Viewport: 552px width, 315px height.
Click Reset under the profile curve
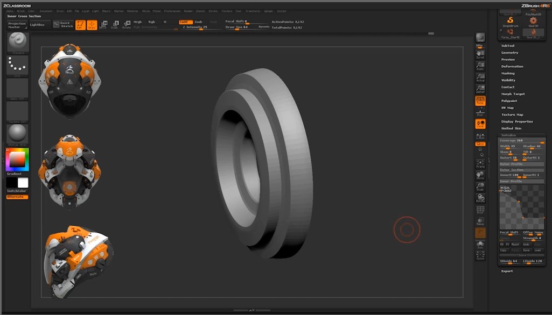(x=515, y=245)
